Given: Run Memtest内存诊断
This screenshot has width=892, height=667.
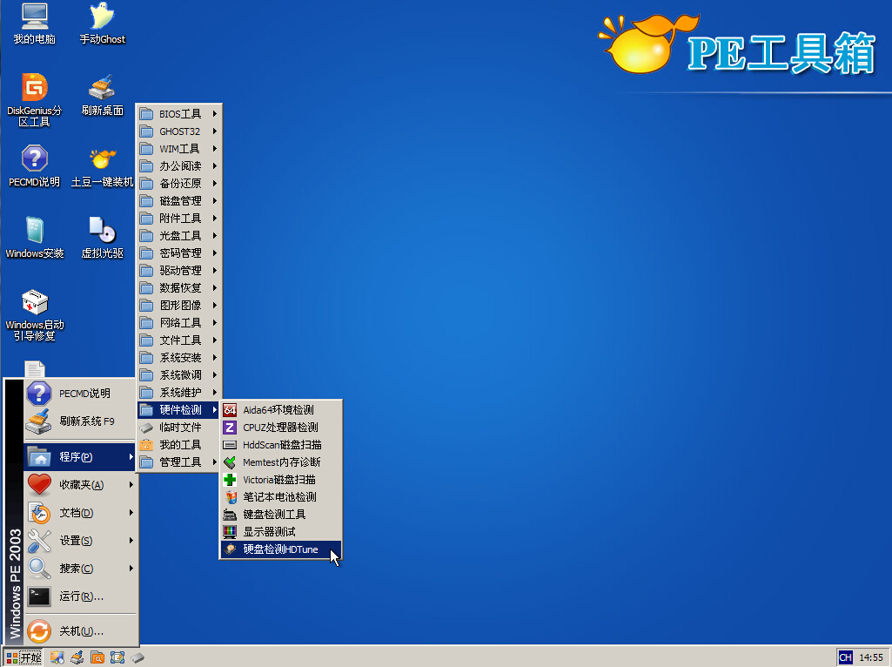Looking at the screenshot, I should pos(282,462).
